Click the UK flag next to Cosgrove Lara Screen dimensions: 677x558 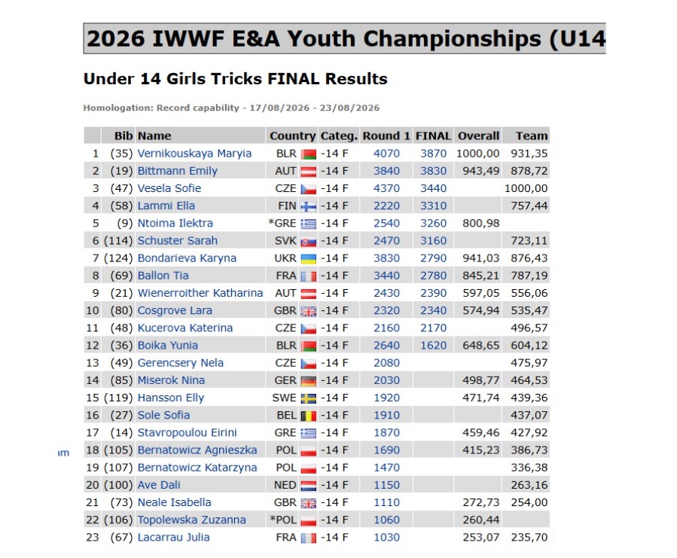click(308, 311)
